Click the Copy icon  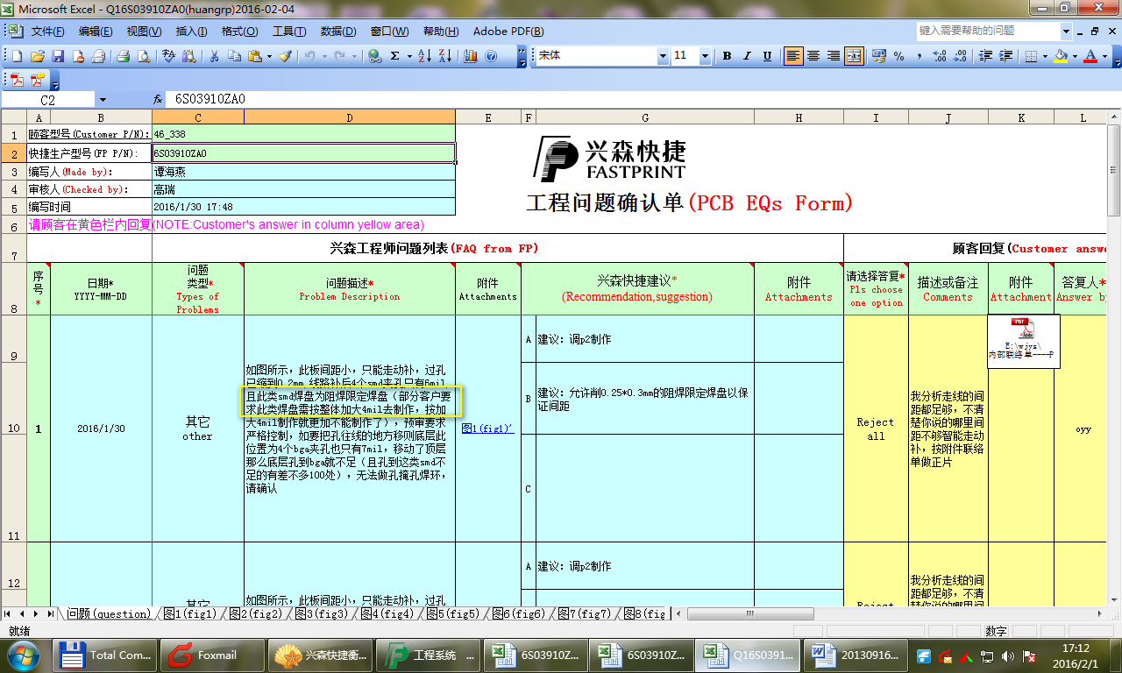point(234,56)
